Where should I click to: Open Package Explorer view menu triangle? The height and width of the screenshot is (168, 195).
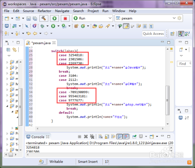click(9, 56)
